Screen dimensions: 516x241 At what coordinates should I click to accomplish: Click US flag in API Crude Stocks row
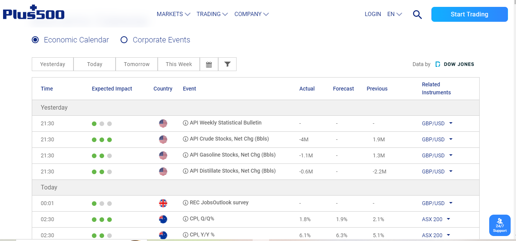(163, 139)
